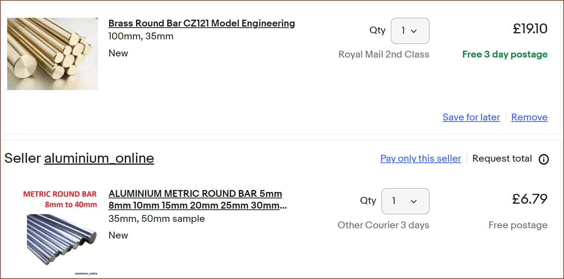
Task: Click the info icon beside Request total
Action: click(x=544, y=159)
